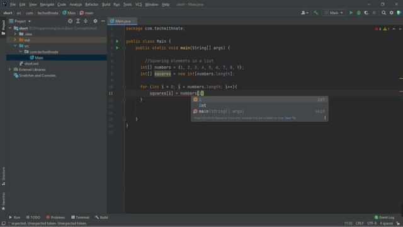Screen dimensions: 403x227
Task: Run main method gutter arrow on line 4
Action: (x=117, y=48)
